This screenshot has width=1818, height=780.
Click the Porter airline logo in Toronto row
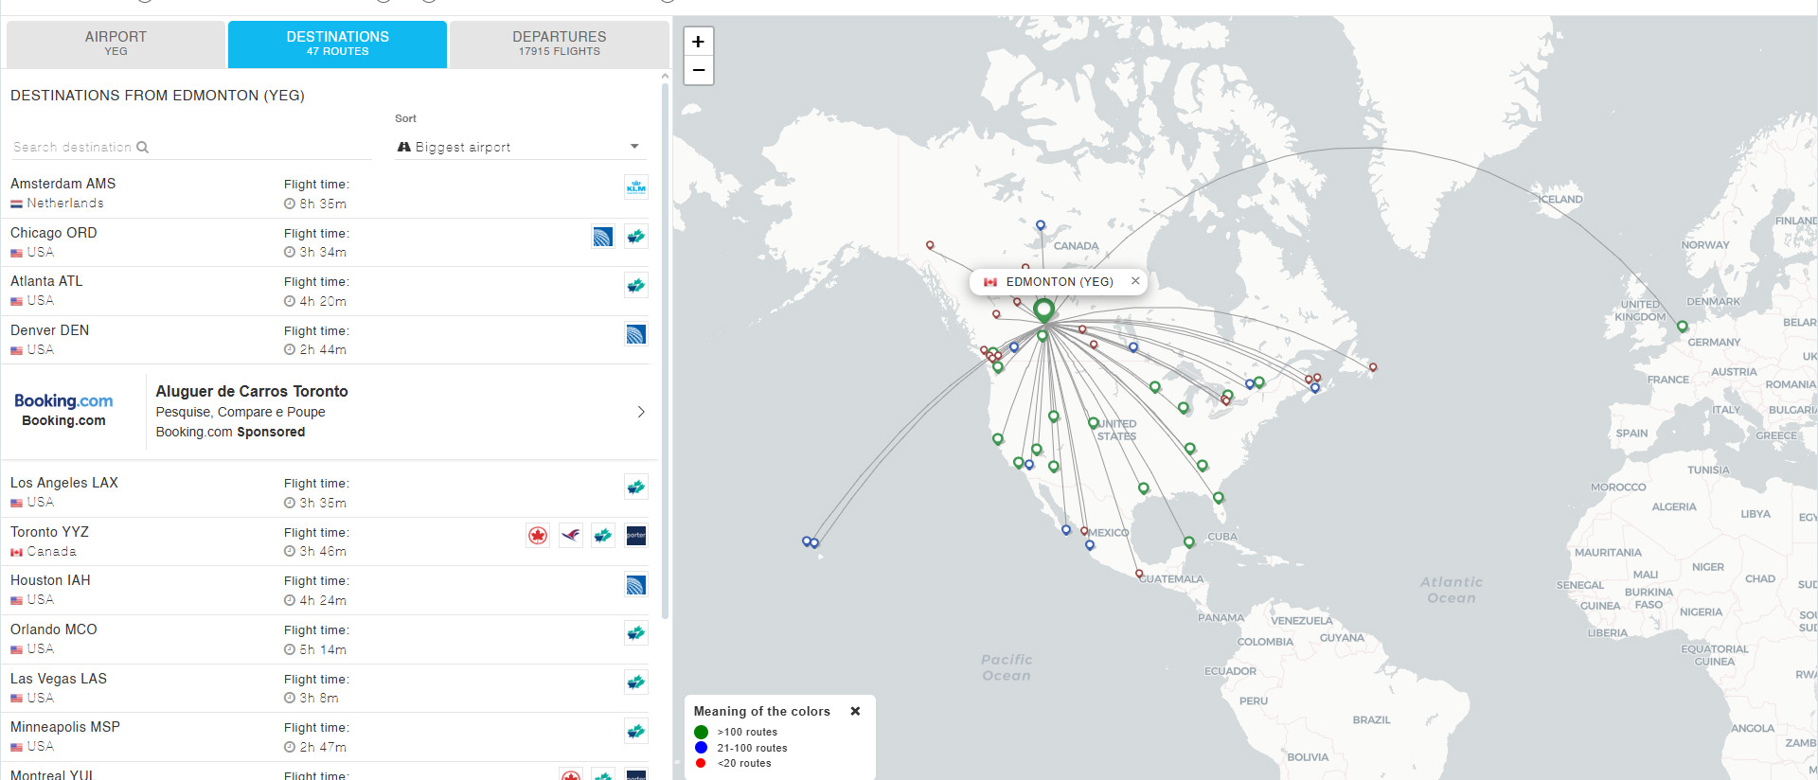[636, 536]
